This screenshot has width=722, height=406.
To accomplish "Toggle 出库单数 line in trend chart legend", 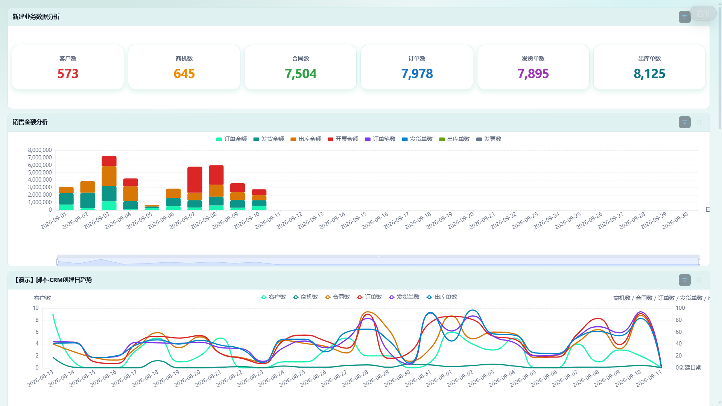I will tap(442, 297).
